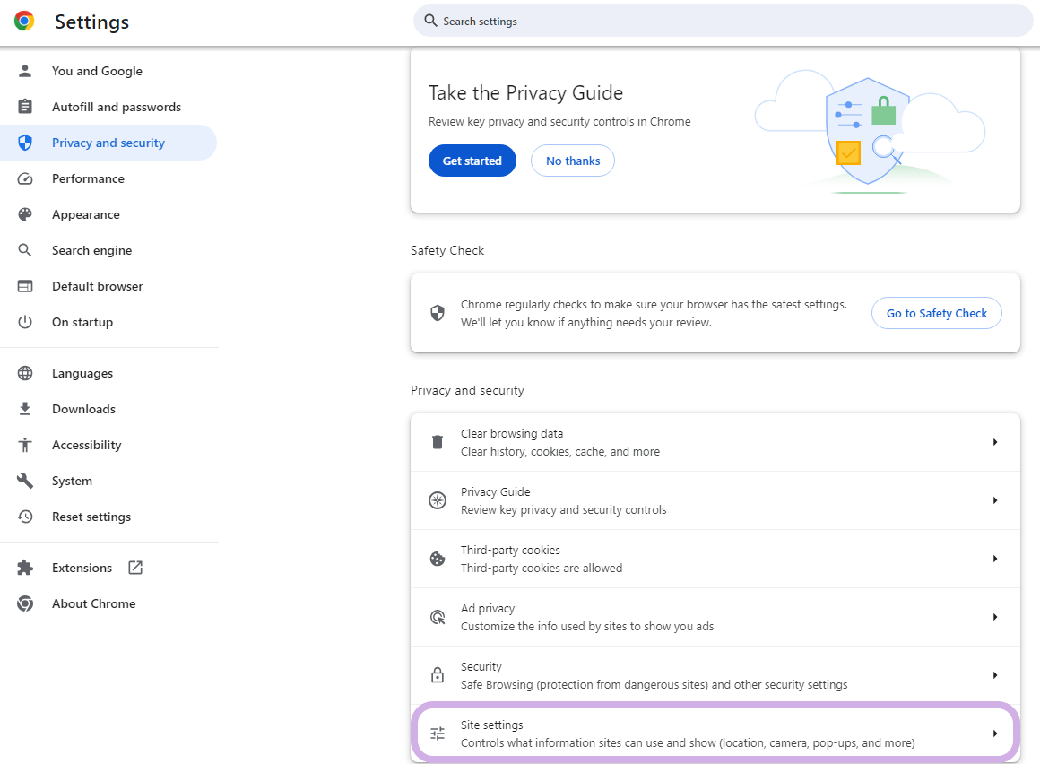The height and width of the screenshot is (764, 1040).
Task: Click the globe icon for Languages
Action: (25, 373)
